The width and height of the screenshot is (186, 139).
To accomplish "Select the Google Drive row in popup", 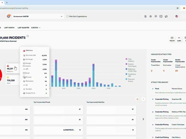I will tap(35, 93).
